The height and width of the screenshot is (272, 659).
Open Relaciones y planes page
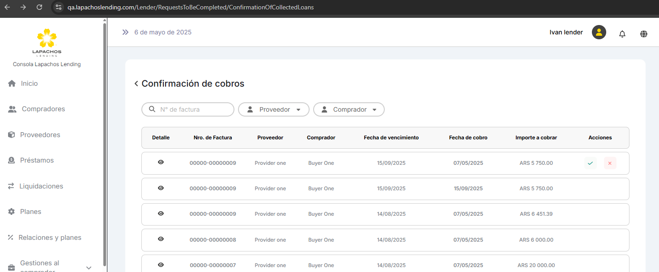(50, 238)
